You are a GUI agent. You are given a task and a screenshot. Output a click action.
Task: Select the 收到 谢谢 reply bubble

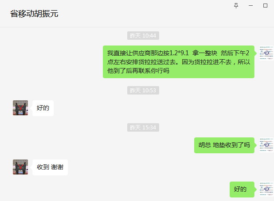coord(50,167)
